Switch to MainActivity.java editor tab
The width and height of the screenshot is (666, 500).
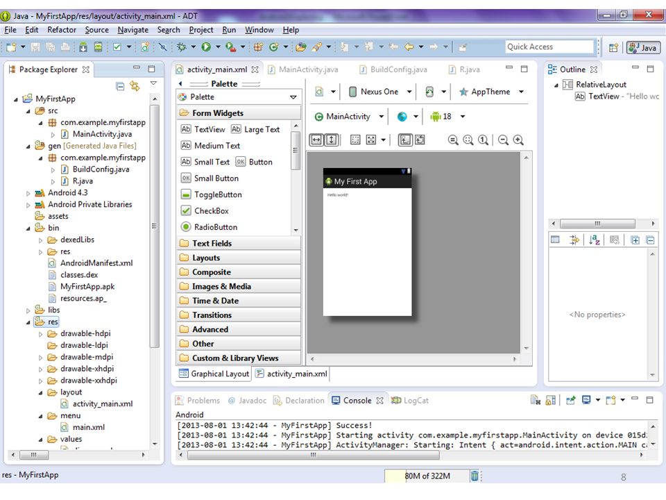point(303,69)
